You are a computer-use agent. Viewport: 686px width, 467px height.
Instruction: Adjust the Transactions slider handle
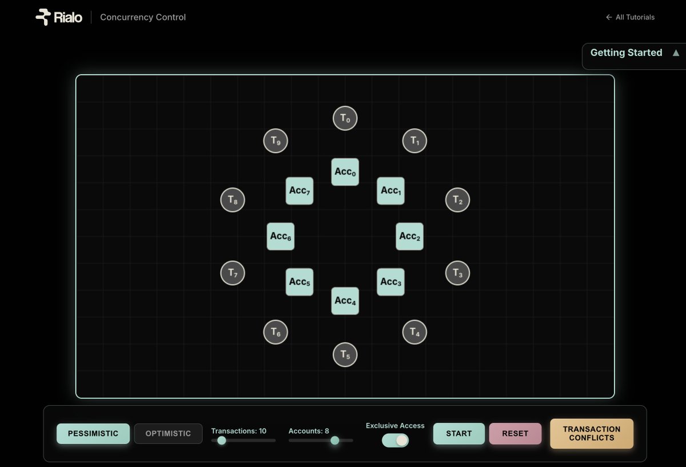[x=222, y=441]
